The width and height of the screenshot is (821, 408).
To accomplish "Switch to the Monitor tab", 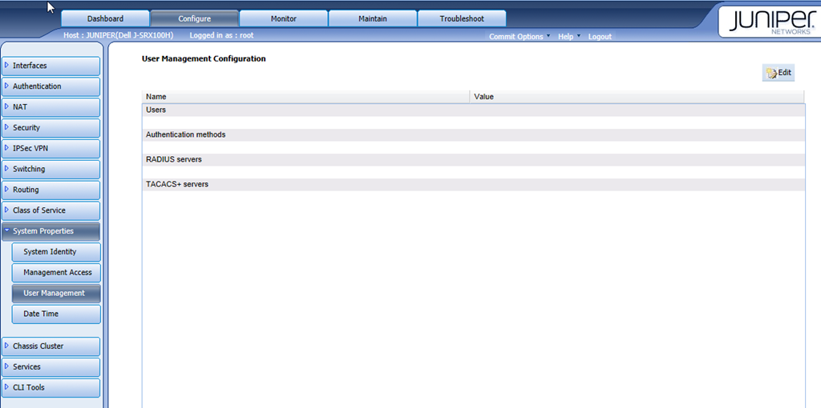I will pos(283,18).
